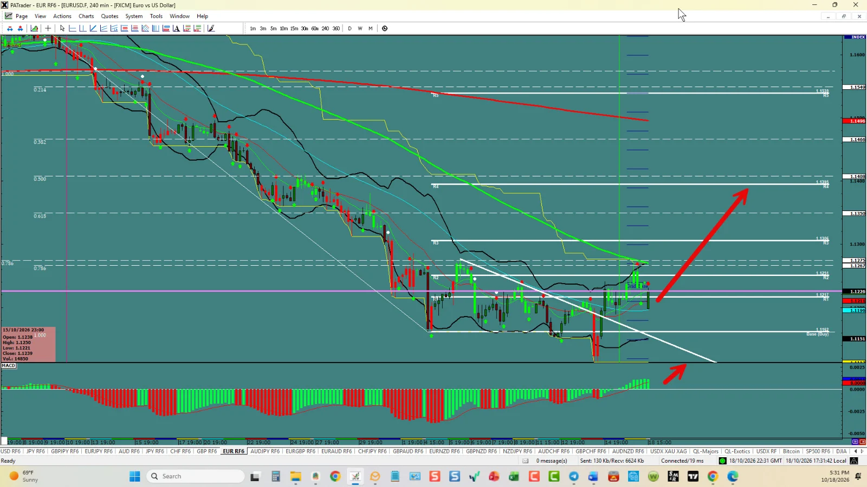Select the parallel channel lines tool

[103, 28]
